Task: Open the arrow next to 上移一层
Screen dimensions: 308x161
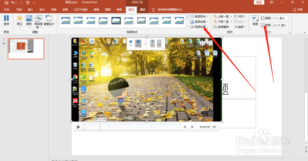Action: tap(231, 17)
